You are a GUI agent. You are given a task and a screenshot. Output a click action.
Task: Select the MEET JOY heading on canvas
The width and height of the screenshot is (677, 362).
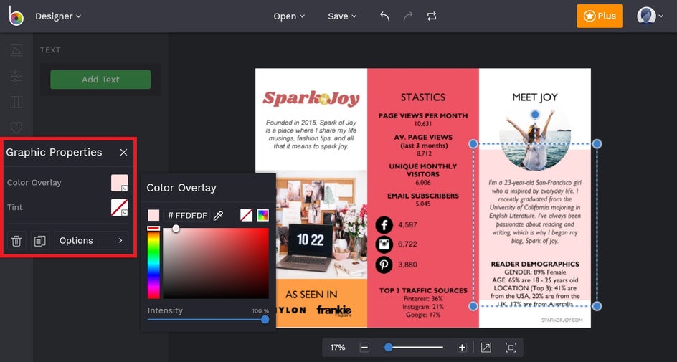(x=535, y=97)
